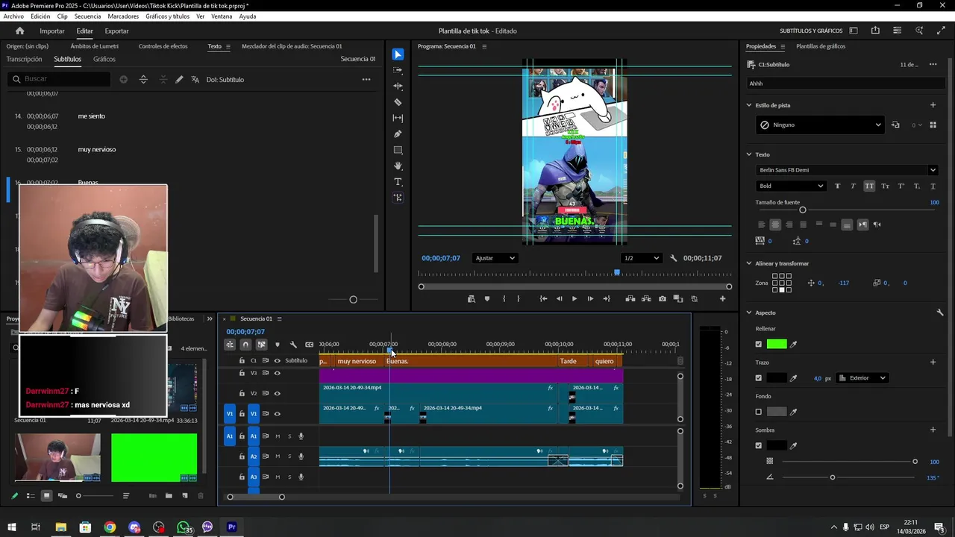The width and height of the screenshot is (955, 537).
Task: Open the Bold font style dropdown
Action: pyautogui.click(x=791, y=186)
